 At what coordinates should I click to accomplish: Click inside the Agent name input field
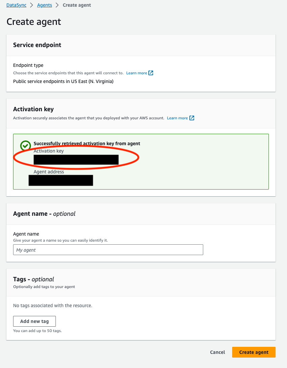point(108,250)
